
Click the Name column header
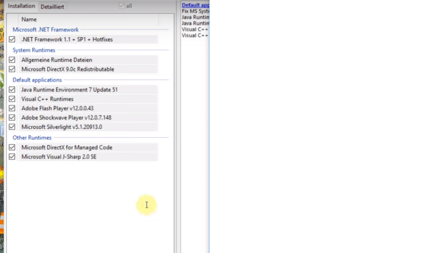[x=29, y=19]
